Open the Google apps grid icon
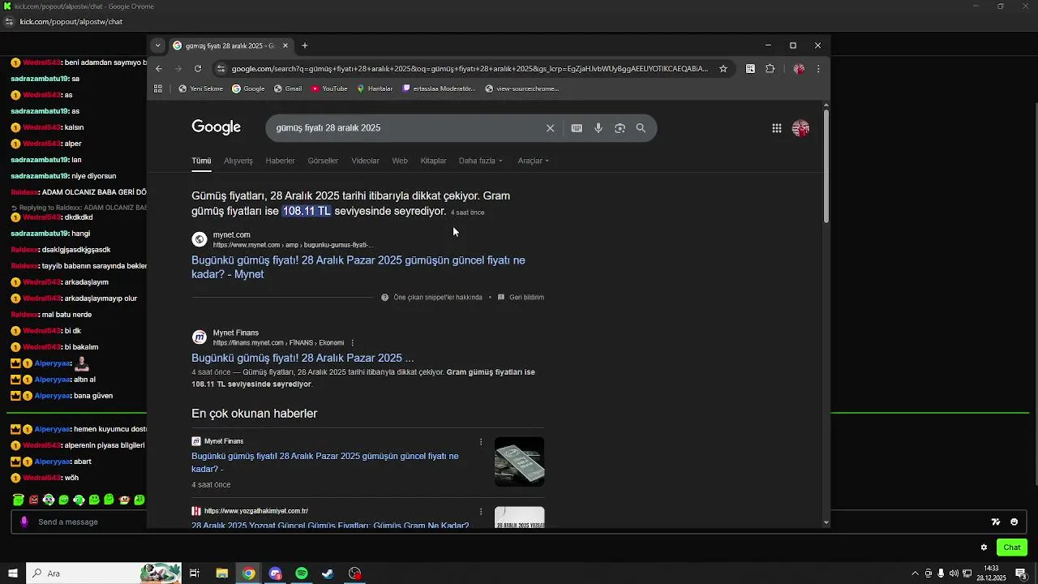 click(x=777, y=128)
